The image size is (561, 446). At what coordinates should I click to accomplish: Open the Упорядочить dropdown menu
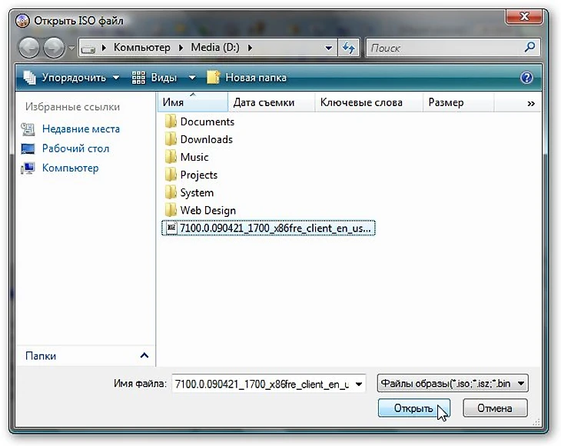pos(71,78)
